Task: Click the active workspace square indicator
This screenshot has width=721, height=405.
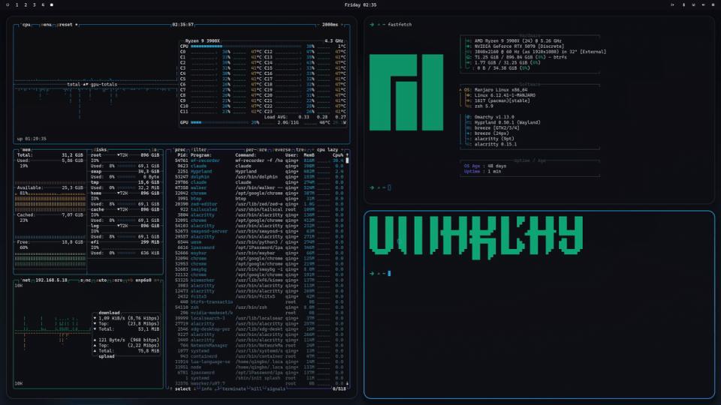Action: point(52,4)
